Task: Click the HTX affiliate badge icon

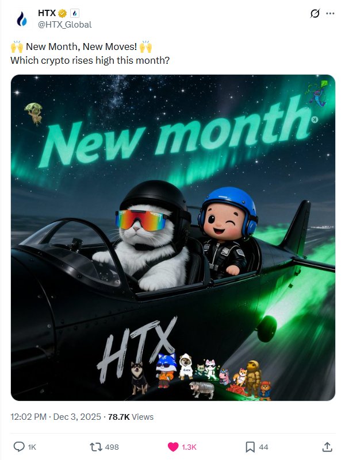Action: pyautogui.click(x=75, y=13)
